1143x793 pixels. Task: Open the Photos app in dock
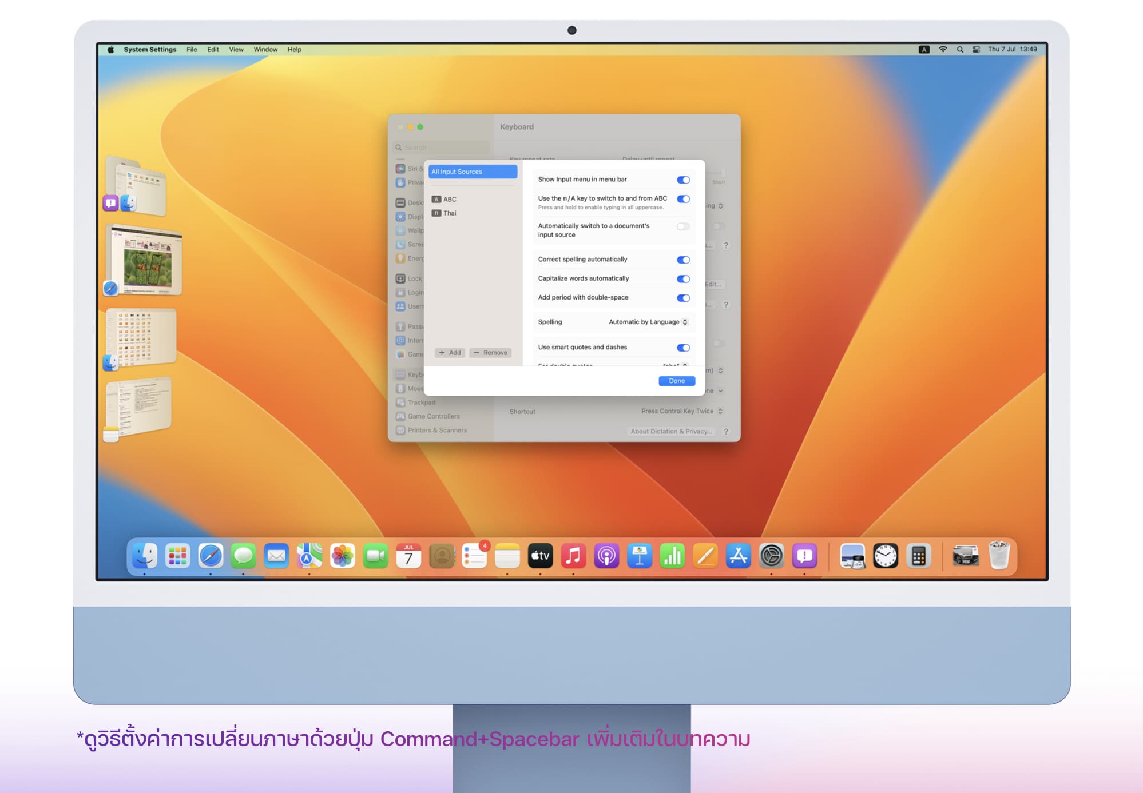pyautogui.click(x=343, y=556)
